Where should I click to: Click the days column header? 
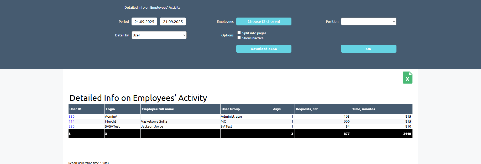point(277,109)
